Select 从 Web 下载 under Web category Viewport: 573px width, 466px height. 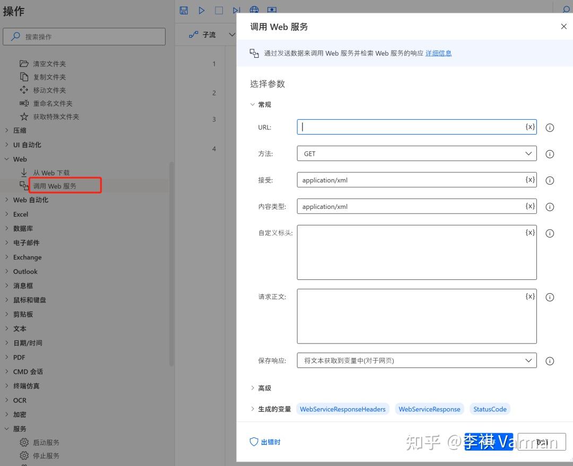click(x=51, y=172)
